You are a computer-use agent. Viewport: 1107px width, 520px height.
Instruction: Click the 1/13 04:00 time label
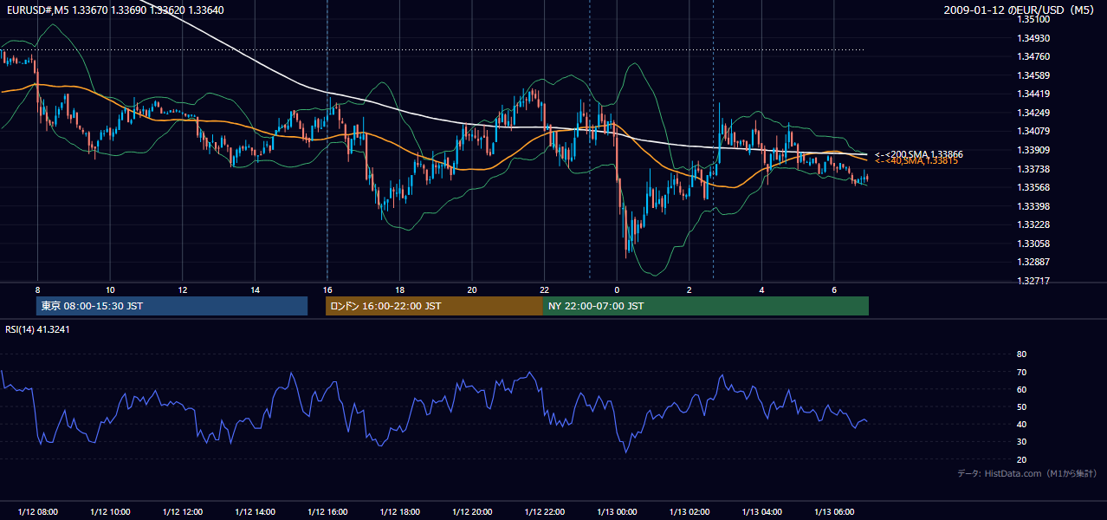(761, 511)
